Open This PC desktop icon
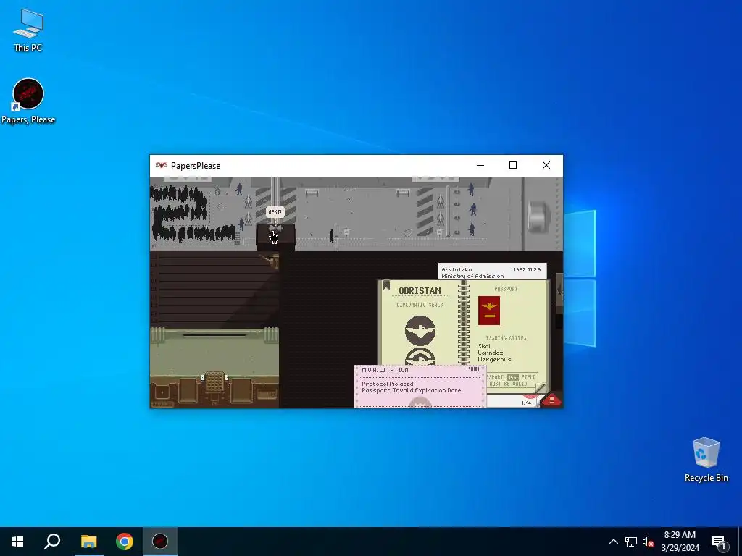 (28, 30)
